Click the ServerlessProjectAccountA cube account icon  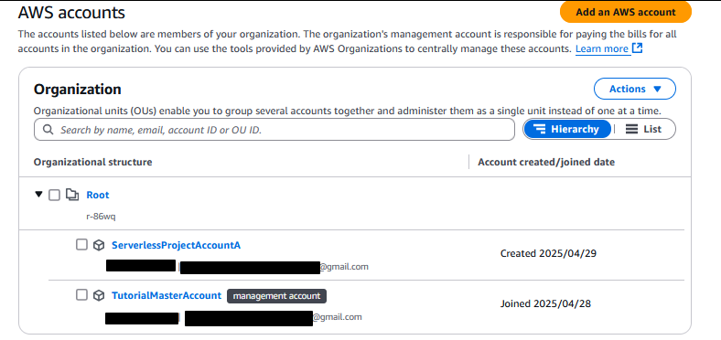point(99,245)
